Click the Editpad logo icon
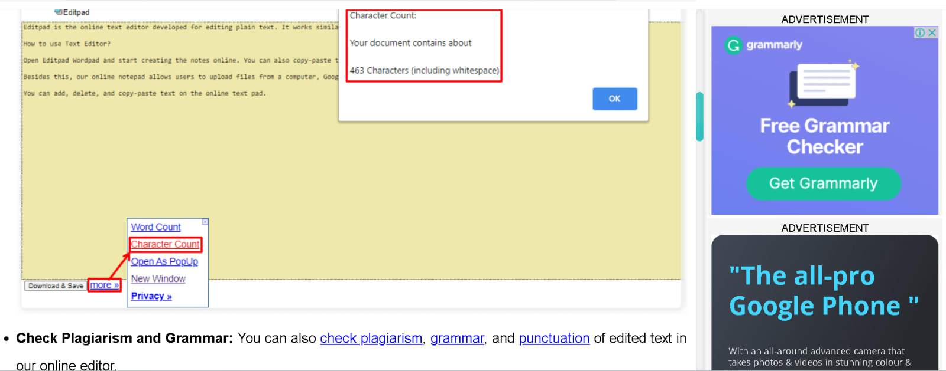 point(58,12)
